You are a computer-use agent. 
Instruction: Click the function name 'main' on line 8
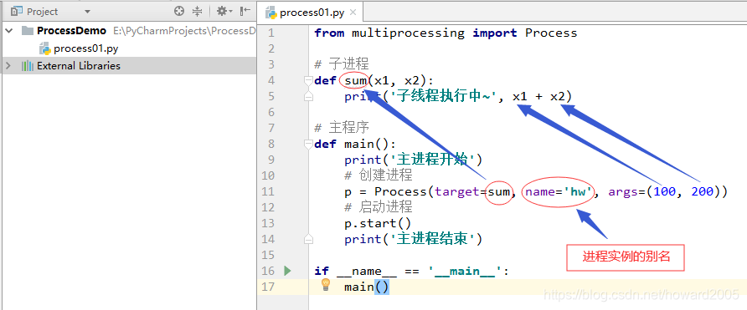click(x=359, y=144)
